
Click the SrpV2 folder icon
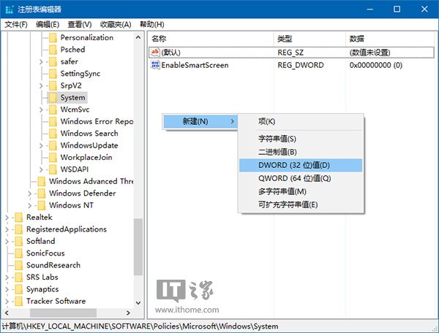coord(53,85)
